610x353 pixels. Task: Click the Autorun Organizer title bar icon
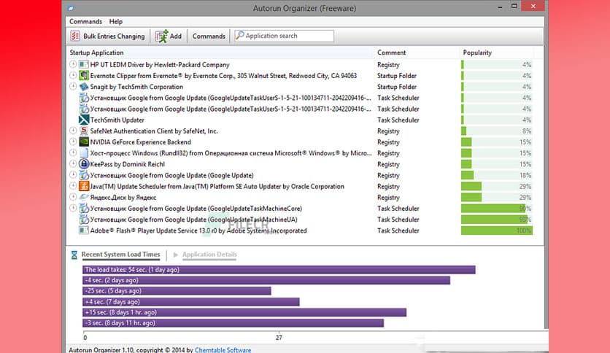coord(71,8)
